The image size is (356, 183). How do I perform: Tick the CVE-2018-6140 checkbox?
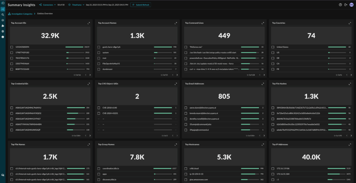(99, 108)
